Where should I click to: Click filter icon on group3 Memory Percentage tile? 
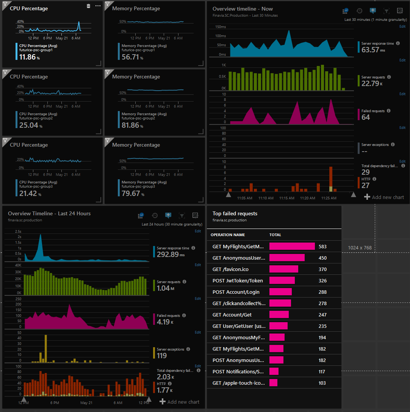pyautogui.click(x=107, y=140)
